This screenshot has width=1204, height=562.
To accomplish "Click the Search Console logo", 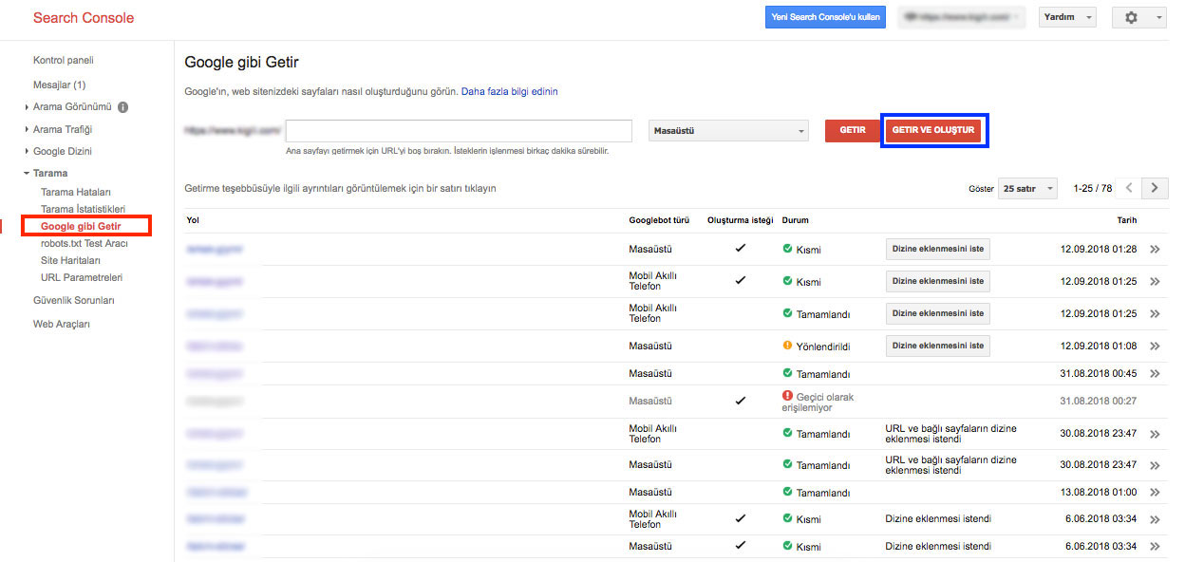I will 84,18.
